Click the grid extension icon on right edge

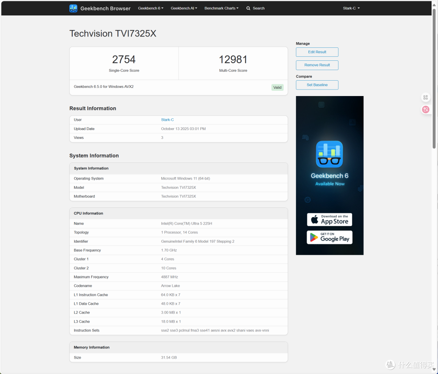[x=425, y=97]
